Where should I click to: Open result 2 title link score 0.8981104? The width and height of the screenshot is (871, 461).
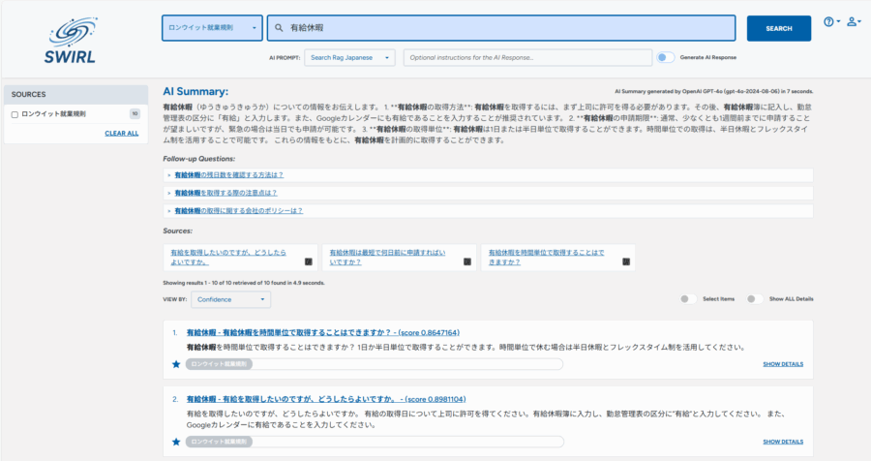click(326, 399)
